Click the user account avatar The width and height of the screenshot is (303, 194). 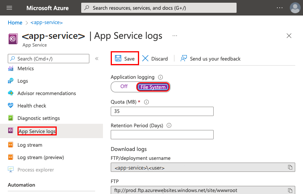tap(295, 8)
